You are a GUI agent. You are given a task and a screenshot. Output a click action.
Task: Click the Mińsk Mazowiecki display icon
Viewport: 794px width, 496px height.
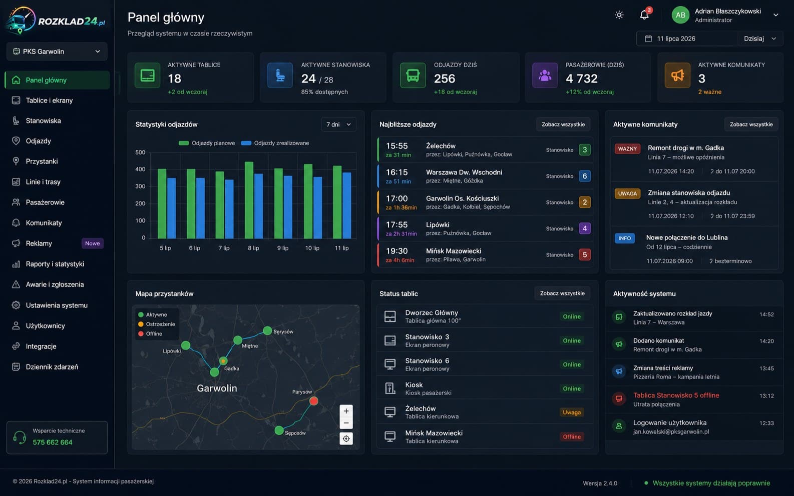[x=390, y=436]
